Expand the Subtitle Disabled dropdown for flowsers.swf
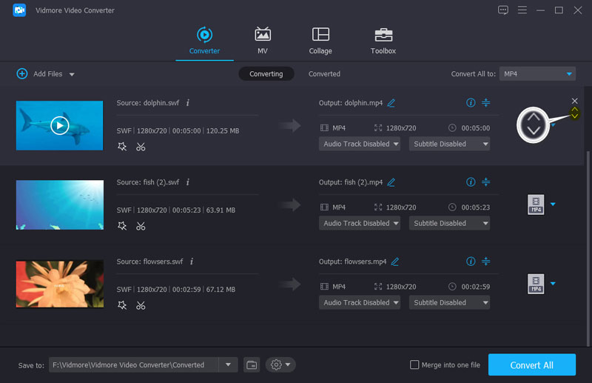 point(451,302)
